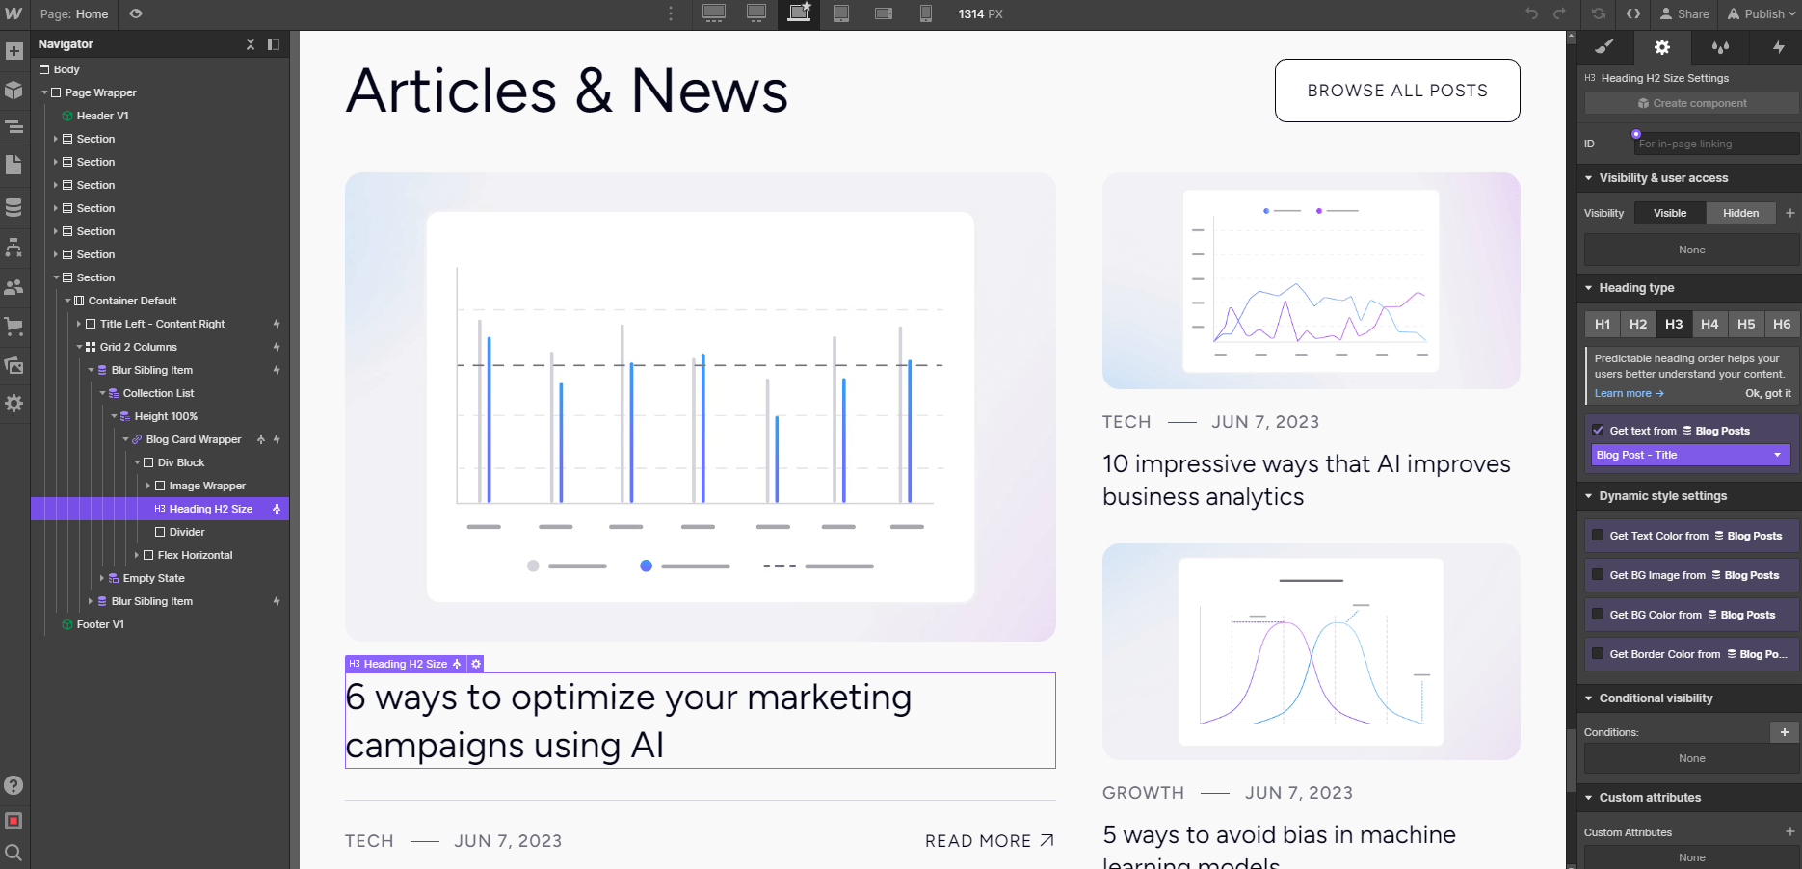1802x869 pixels.
Task: Switch to the mobile portrait breakpoint
Action: tap(924, 13)
